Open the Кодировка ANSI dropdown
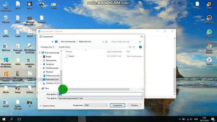 (x=96, y=105)
